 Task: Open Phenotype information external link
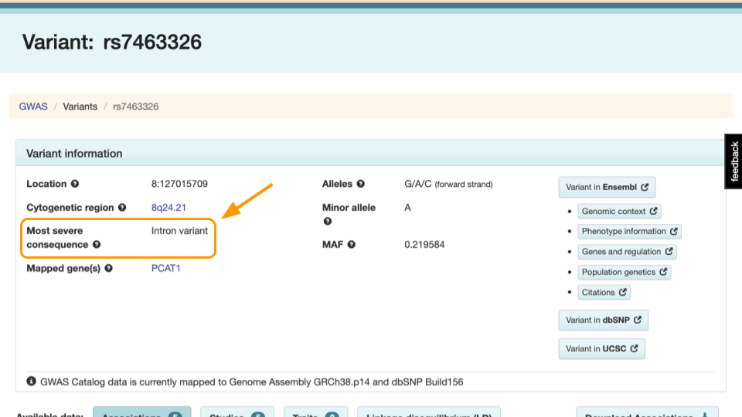(x=629, y=231)
